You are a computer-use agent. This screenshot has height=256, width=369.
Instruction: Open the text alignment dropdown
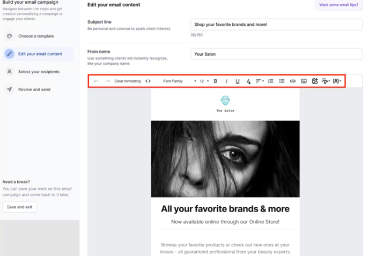260,81
